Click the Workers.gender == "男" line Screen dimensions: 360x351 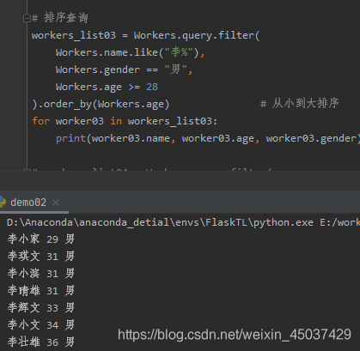[124, 70]
